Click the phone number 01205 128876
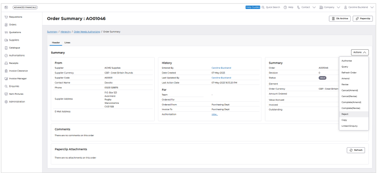 click(111, 88)
